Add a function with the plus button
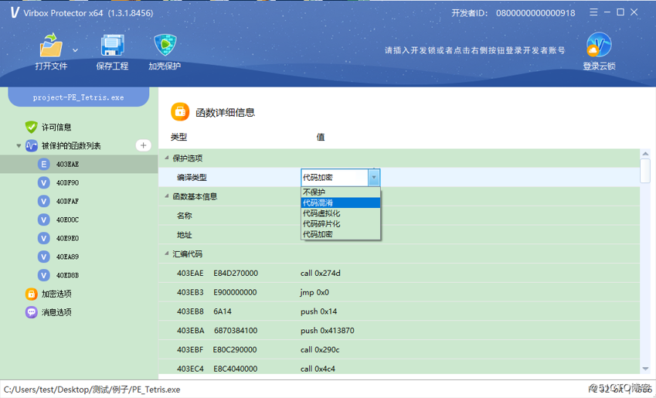Image resolution: width=656 pixels, height=398 pixels. click(143, 145)
